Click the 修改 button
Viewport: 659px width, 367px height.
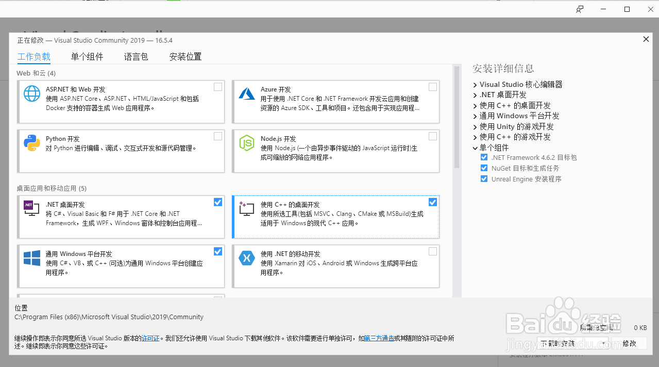(629, 343)
